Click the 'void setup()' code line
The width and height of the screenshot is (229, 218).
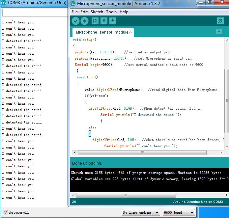tap(84, 40)
